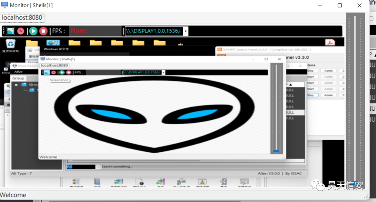Click the ScreenShot icon in the main Monitor toolbar
The width and height of the screenshot is (376, 202).
10,31
